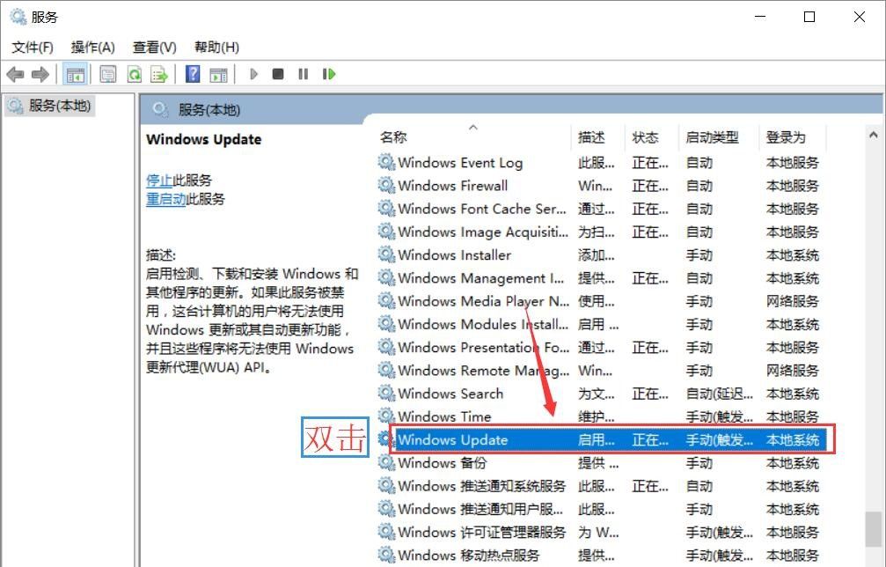The height and width of the screenshot is (567, 886).
Task: Click the Back arrow toolbar icon
Action: (15, 74)
